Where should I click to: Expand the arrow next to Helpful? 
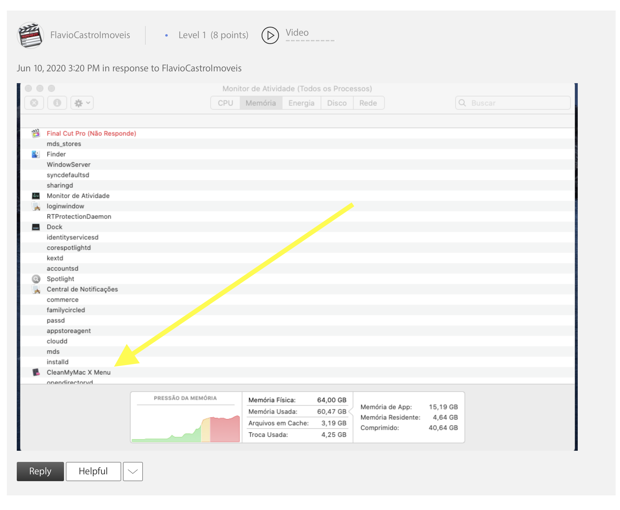pyautogui.click(x=133, y=472)
